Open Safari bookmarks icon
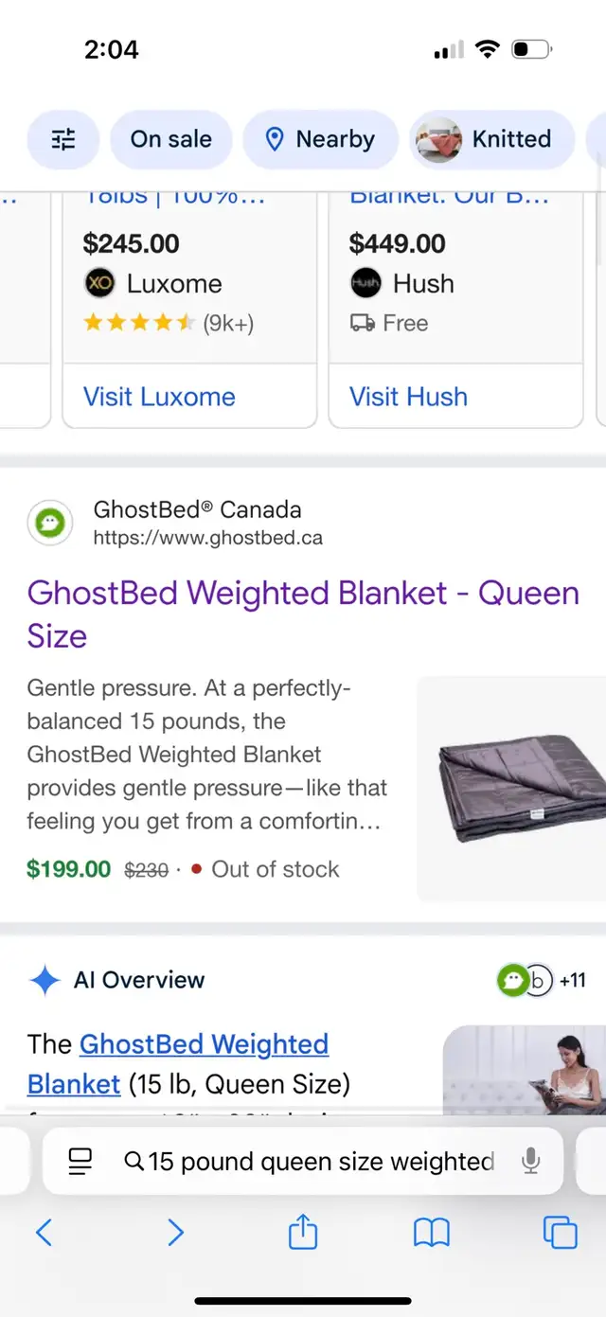Image resolution: width=606 pixels, height=1317 pixels. click(x=431, y=1233)
